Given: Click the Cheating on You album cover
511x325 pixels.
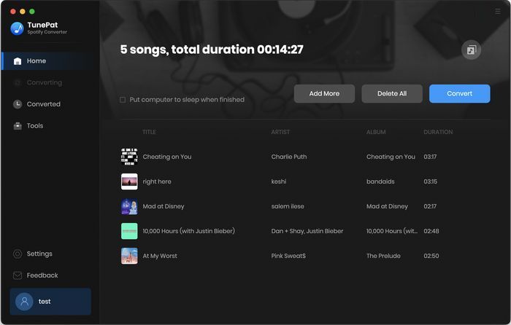Looking at the screenshot, I should [129, 157].
